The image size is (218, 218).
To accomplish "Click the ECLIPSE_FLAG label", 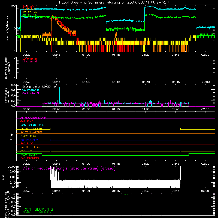I will (30, 140).
